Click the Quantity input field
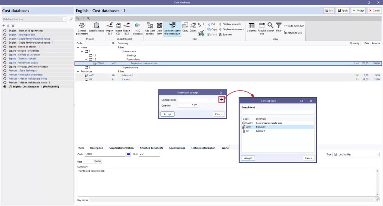This screenshot has width=383, height=206. point(188,105)
